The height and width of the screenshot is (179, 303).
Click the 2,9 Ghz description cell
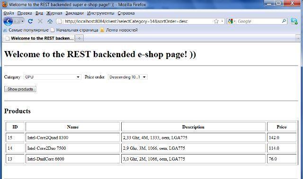pos(193,148)
